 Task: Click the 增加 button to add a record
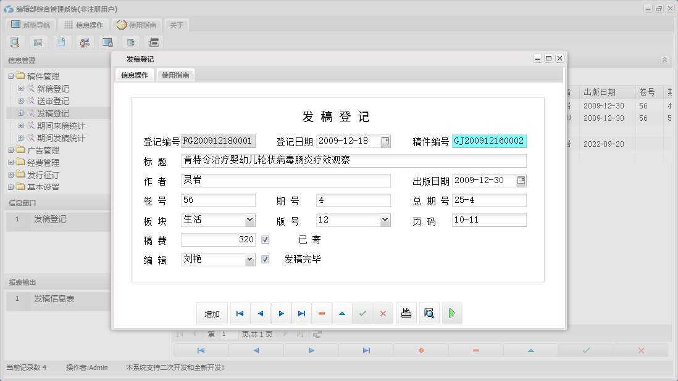212,313
